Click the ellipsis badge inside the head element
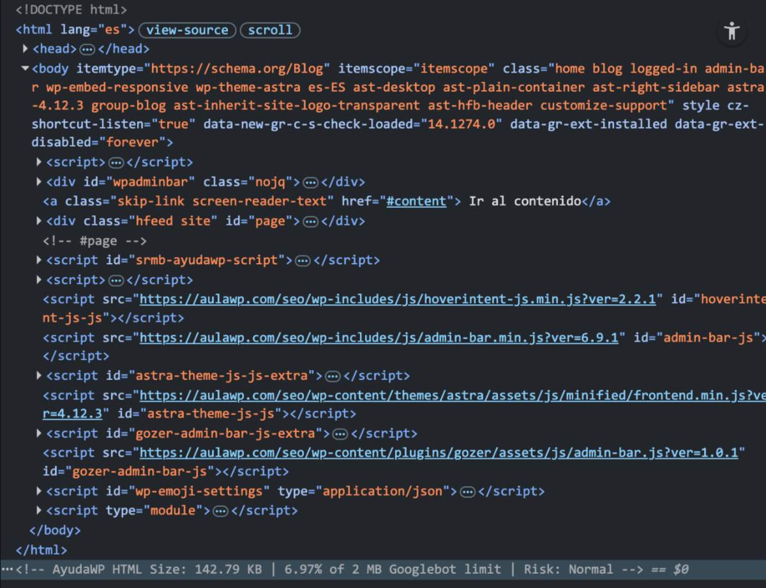Image resolution: width=766 pixels, height=588 pixels. 88,49
